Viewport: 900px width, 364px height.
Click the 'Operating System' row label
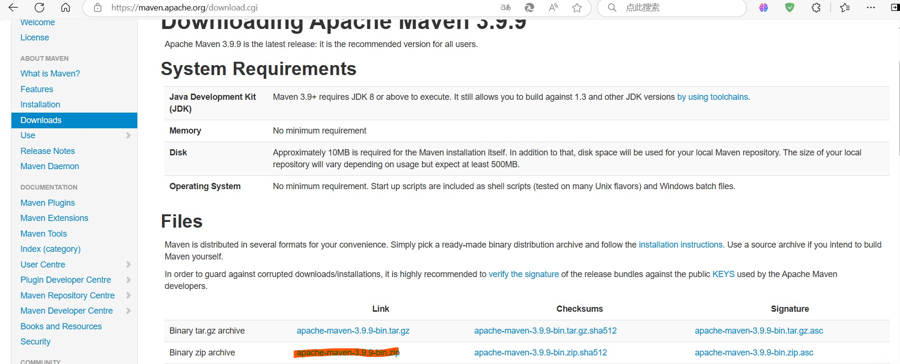tap(205, 186)
